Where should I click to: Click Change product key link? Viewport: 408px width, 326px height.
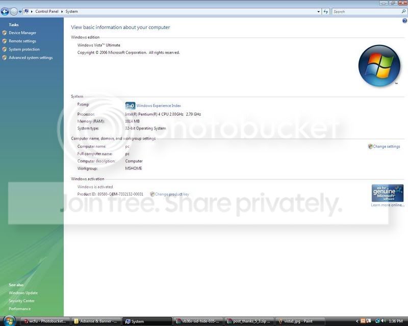coord(172,194)
